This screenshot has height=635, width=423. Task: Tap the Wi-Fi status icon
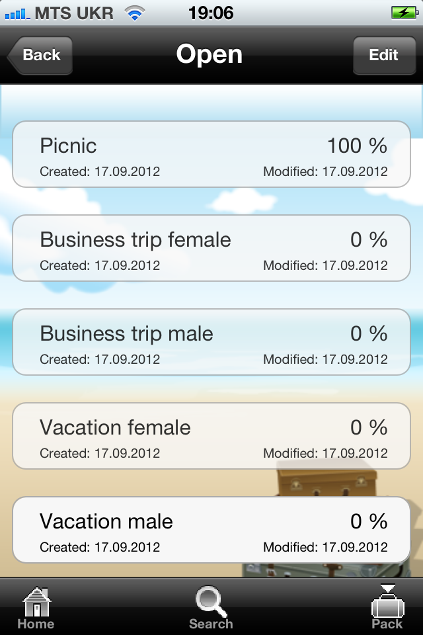click(134, 13)
